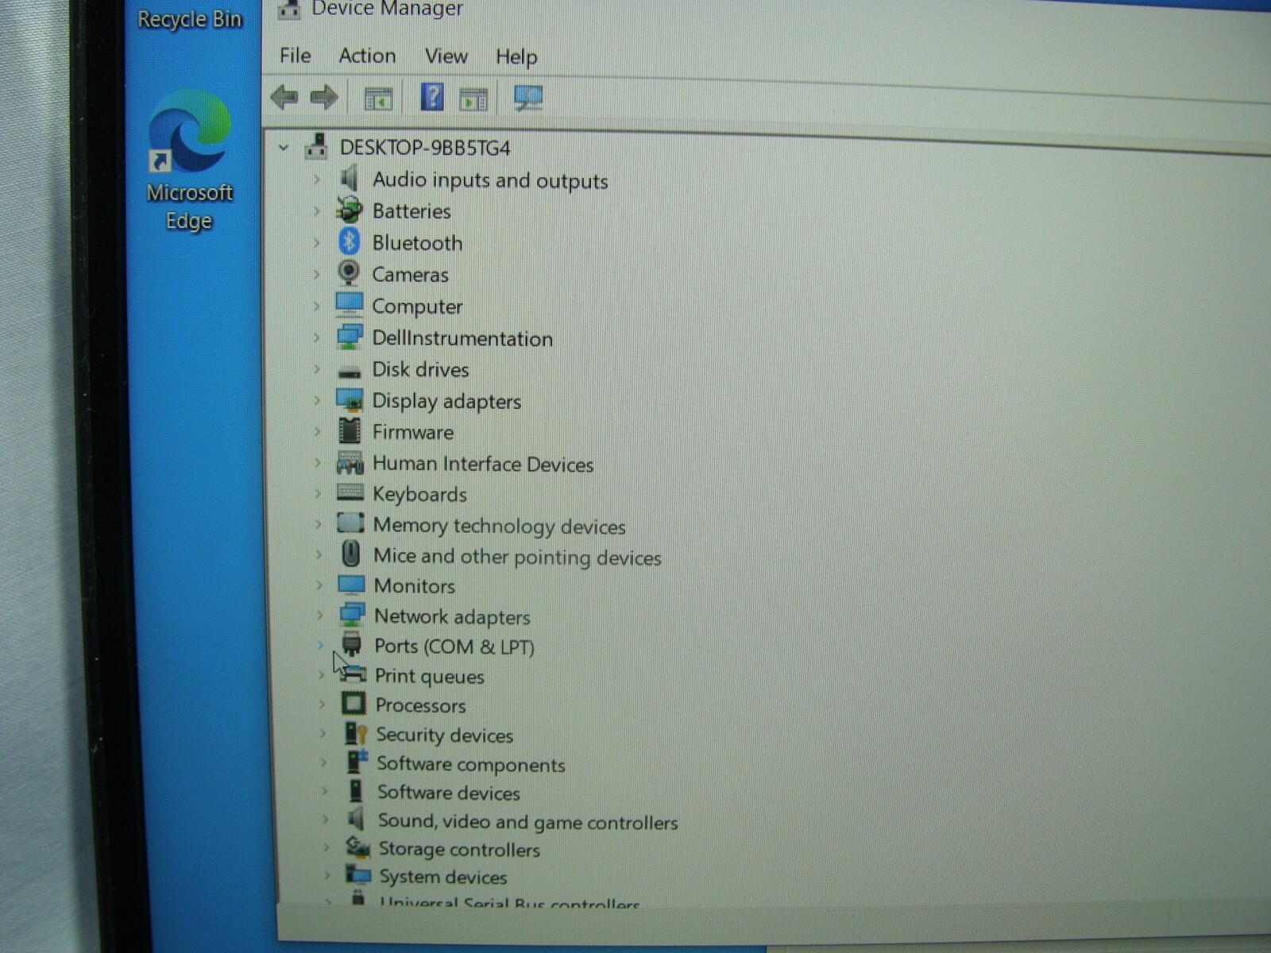Expand the System devices chevron
Image resolution: width=1271 pixels, height=953 pixels.
coord(326,875)
